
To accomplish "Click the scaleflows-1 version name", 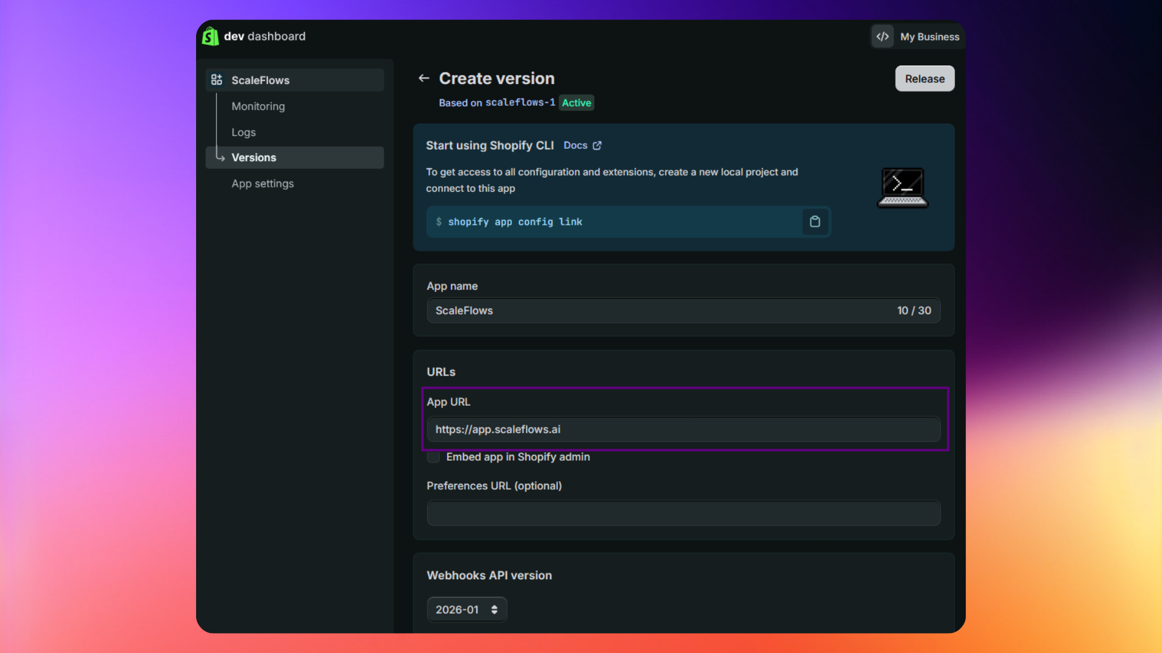I will 520,103.
